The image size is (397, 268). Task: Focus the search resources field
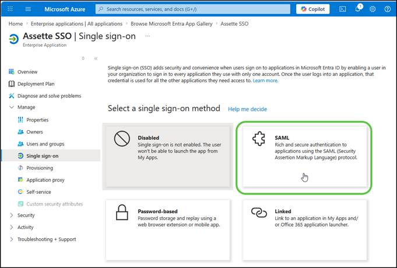(193, 9)
